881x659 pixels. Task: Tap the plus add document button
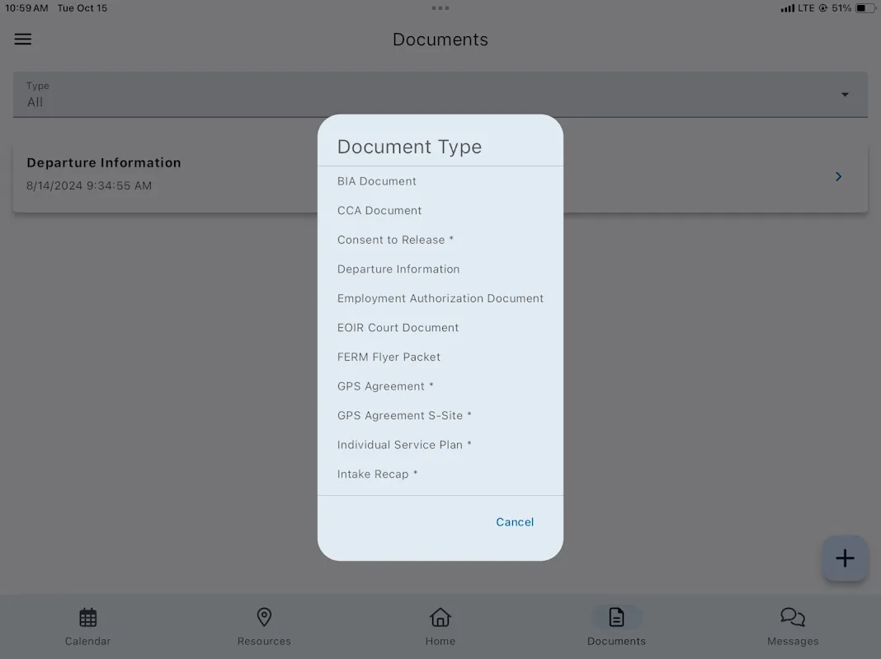(x=844, y=559)
